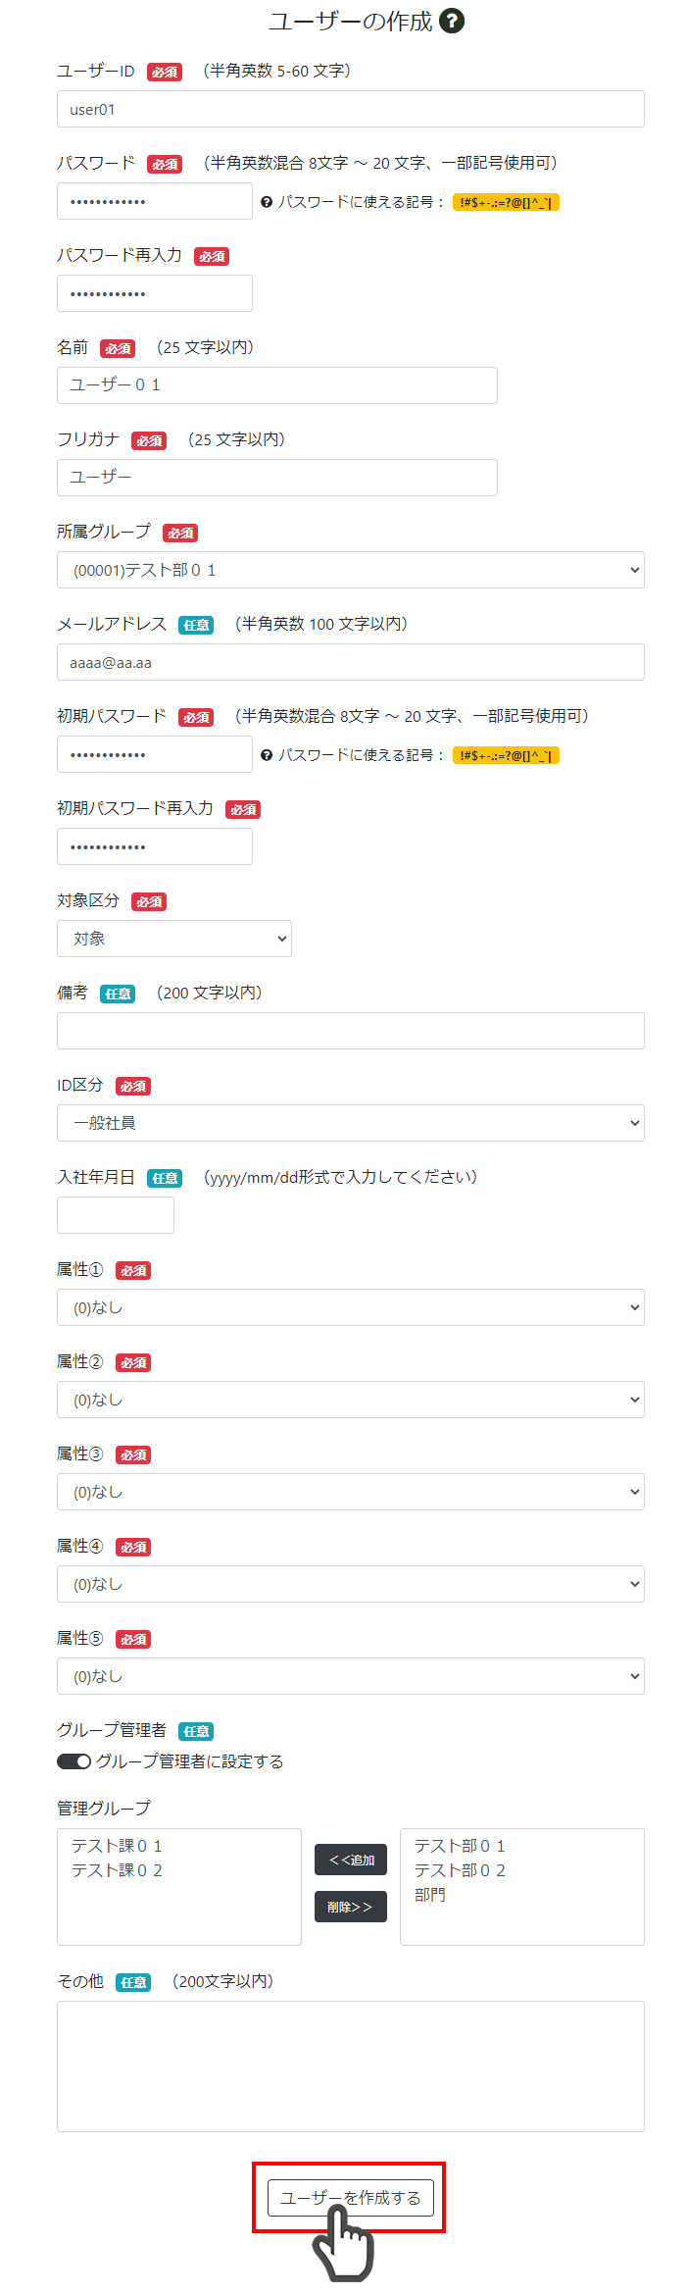This screenshot has width=686, height=2295.
Task: Select 部門 in the right group list
Action: [x=430, y=1895]
